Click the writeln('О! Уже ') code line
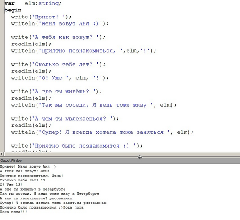Image resolution: width=240 pixels, height=220 pixels. click(60, 78)
